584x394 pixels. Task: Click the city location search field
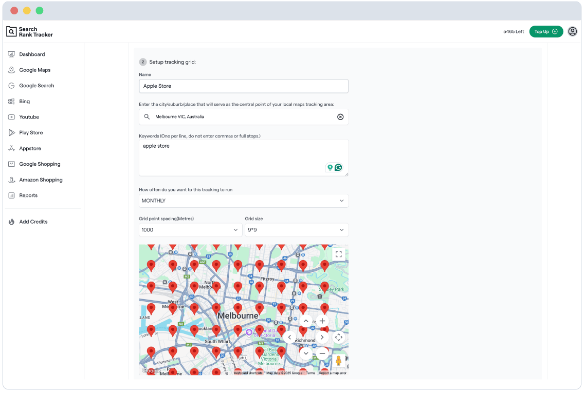[244, 117]
